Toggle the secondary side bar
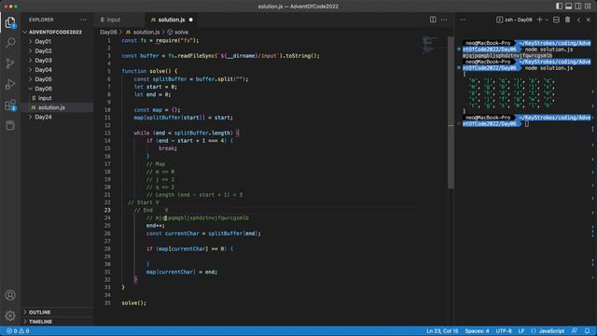Viewport: 597px width, 336px height. 578,7
